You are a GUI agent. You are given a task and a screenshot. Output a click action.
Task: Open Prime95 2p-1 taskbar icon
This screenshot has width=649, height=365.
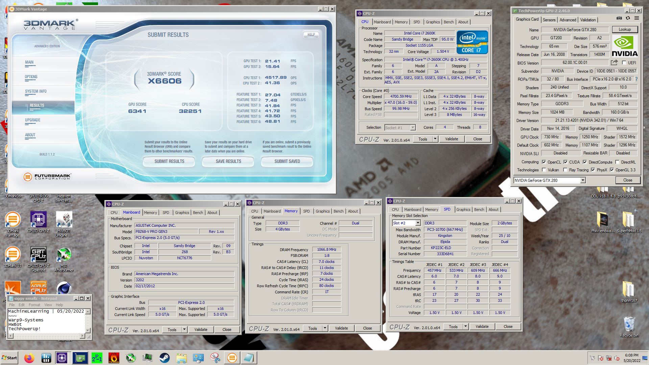pyautogui.click(x=97, y=358)
